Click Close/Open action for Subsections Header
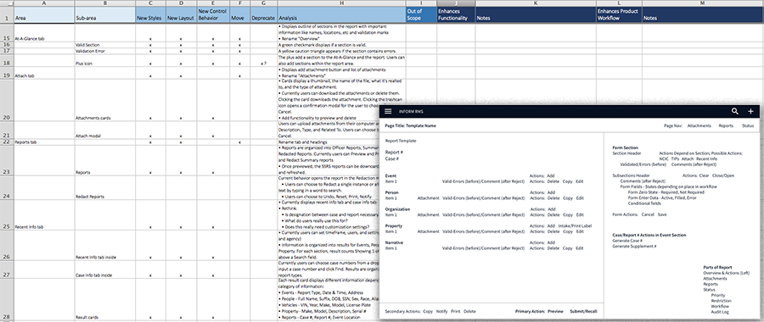The width and height of the screenshot is (764, 322). point(723,175)
